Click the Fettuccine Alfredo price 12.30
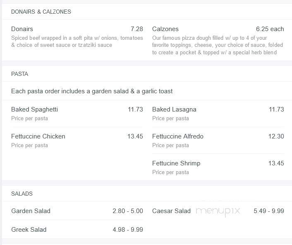292x245 pixels. click(x=276, y=136)
